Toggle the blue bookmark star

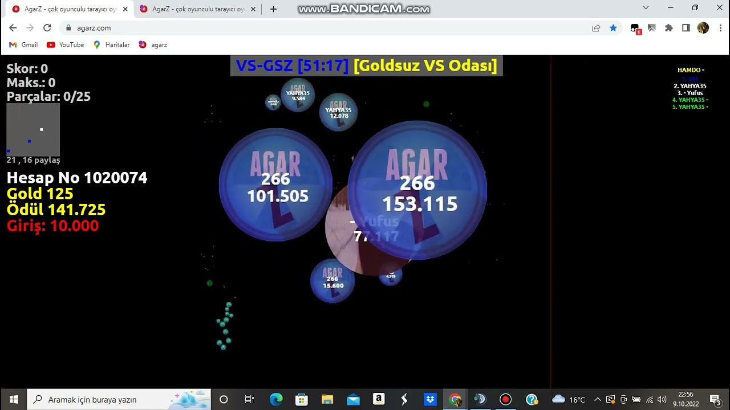(613, 28)
